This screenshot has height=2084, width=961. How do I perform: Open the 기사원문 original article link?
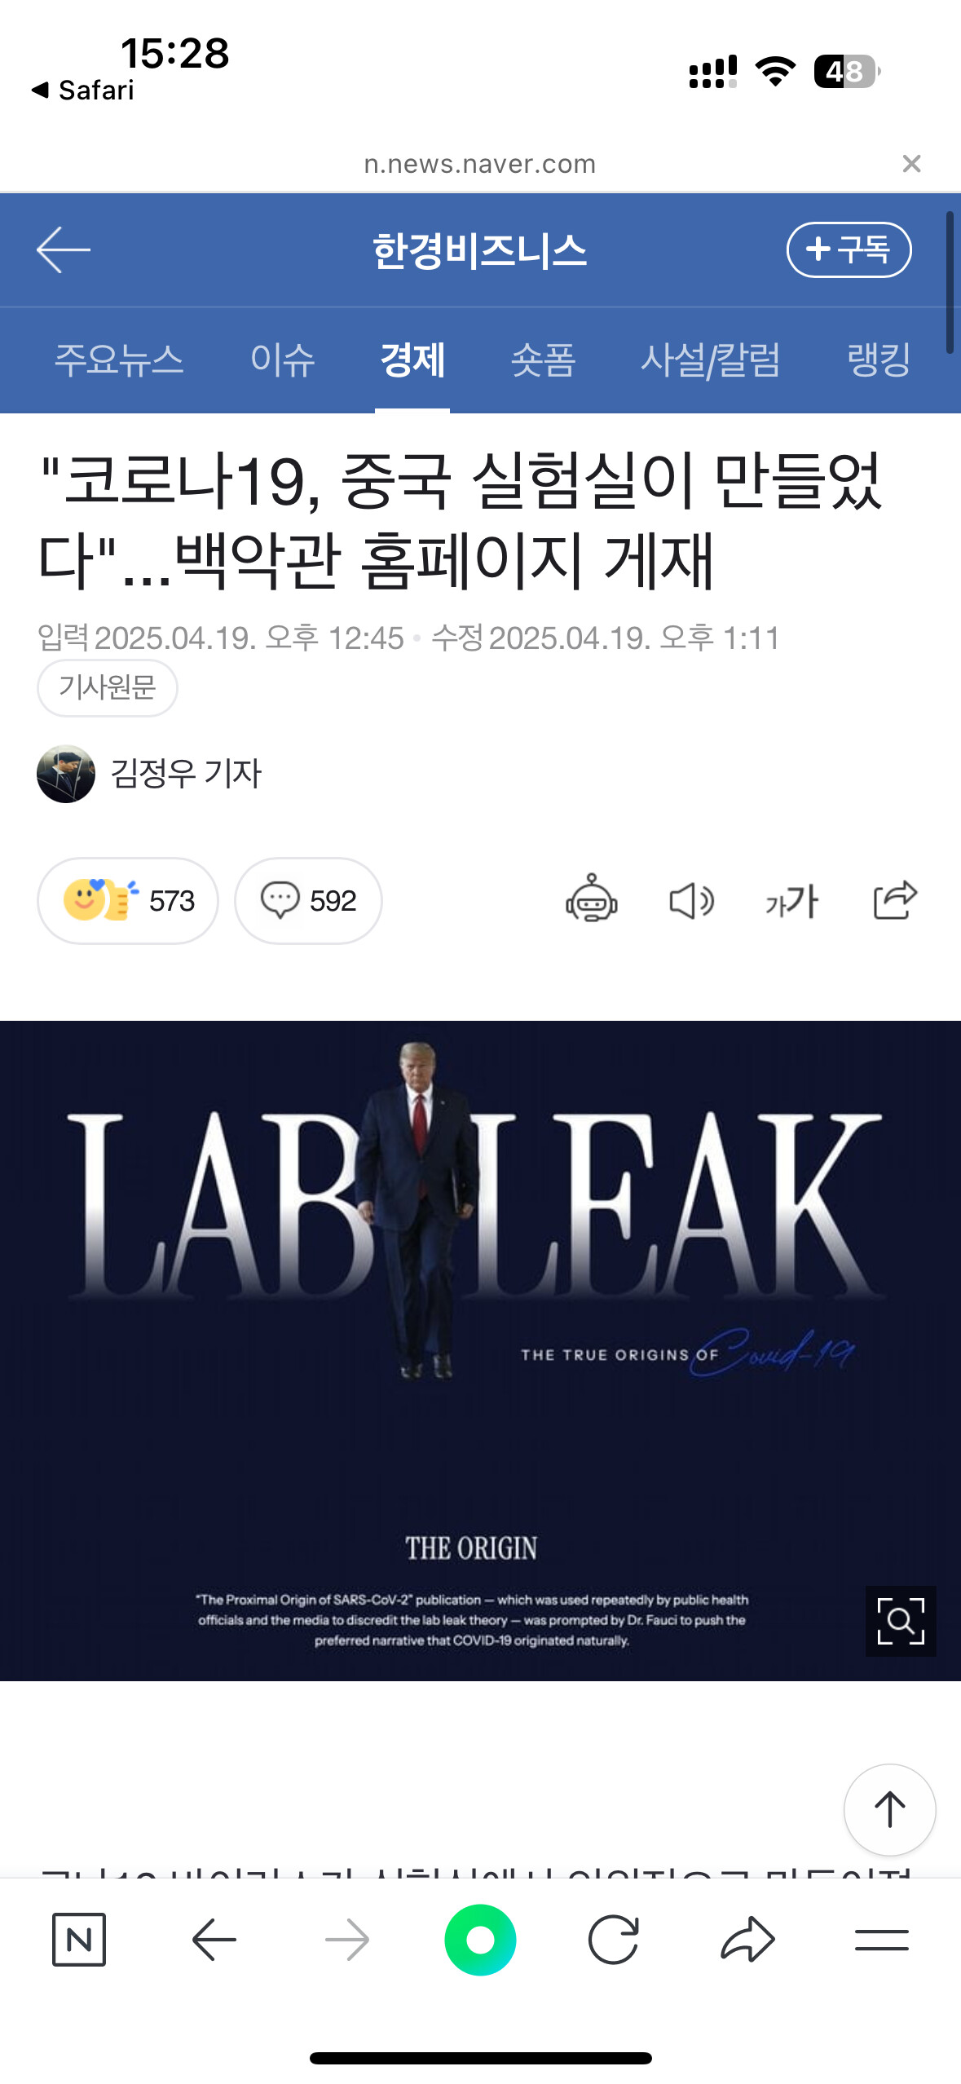[x=107, y=687]
